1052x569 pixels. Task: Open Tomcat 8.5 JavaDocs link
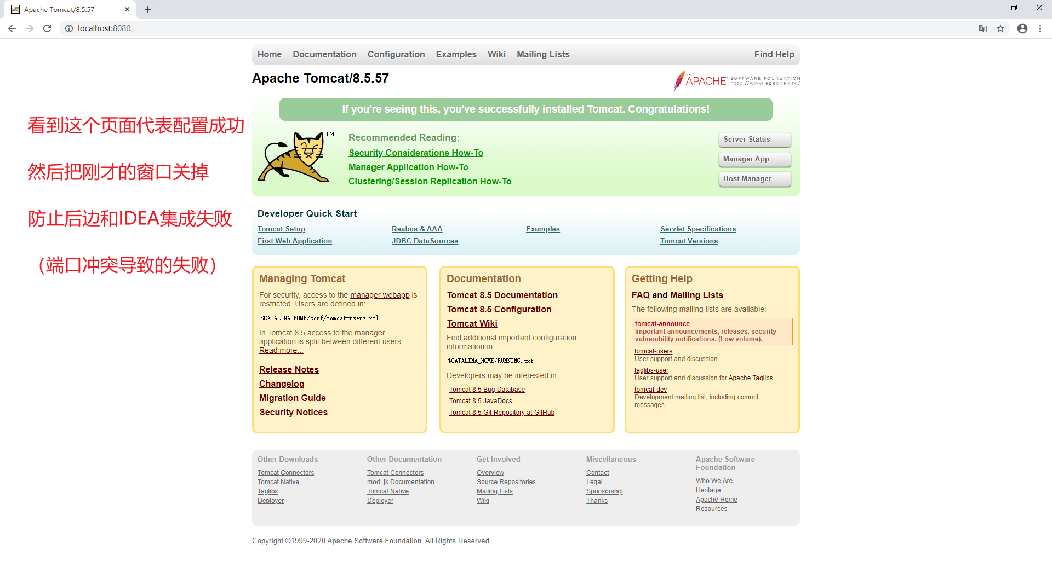[x=481, y=401]
